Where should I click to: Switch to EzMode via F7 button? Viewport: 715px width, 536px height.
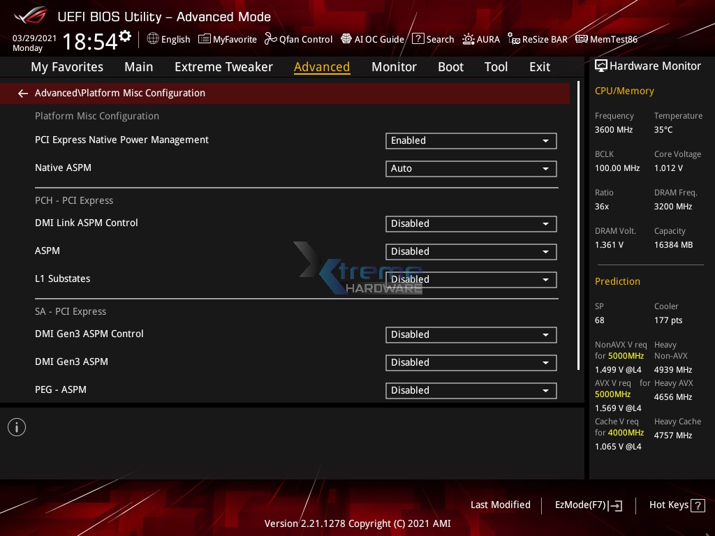589,505
